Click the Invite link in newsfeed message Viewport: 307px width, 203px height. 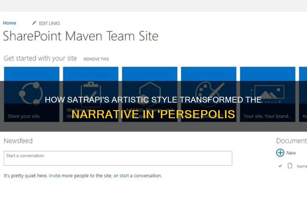click(x=55, y=176)
